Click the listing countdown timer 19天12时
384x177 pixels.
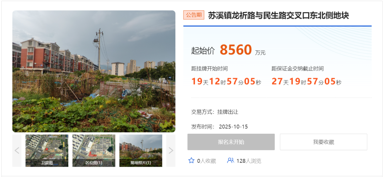click(226, 82)
